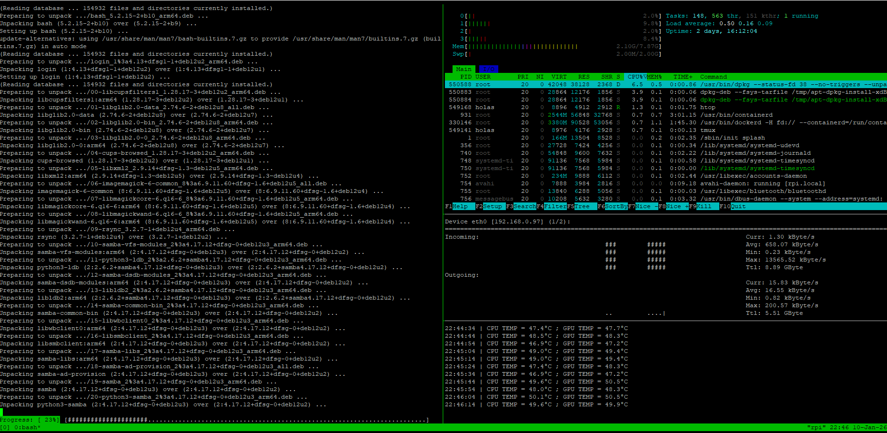887x433 pixels.
Task: Click Kill in the htop function bar
Action: pyautogui.click(x=704, y=206)
